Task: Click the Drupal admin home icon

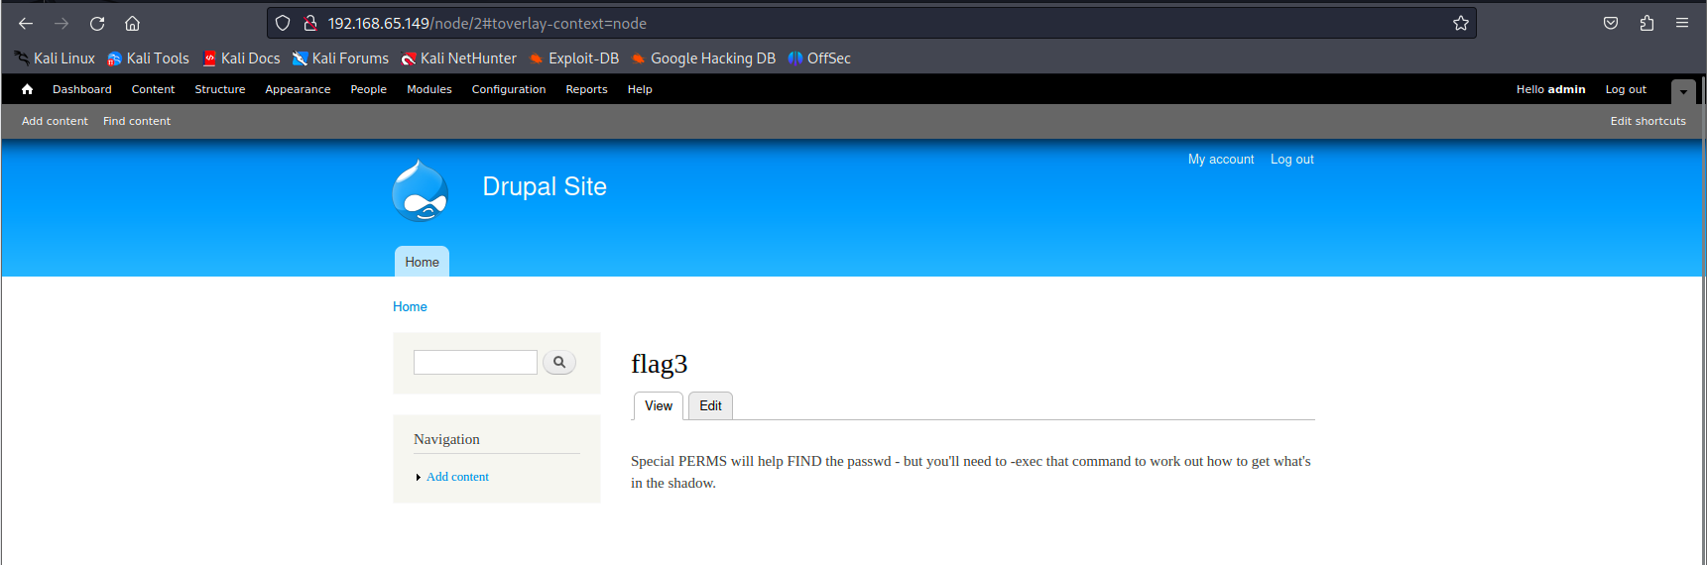Action: [28, 89]
